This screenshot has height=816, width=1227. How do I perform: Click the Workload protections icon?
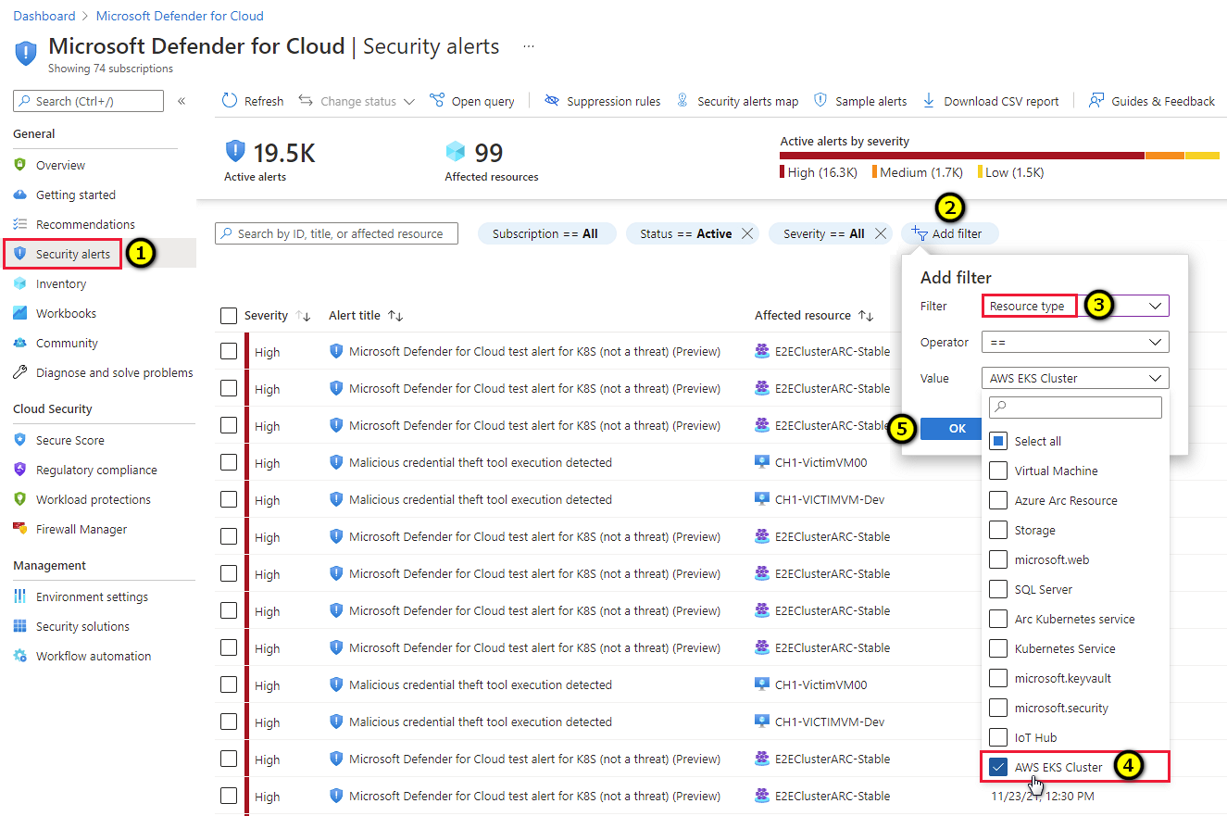tap(20, 499)
